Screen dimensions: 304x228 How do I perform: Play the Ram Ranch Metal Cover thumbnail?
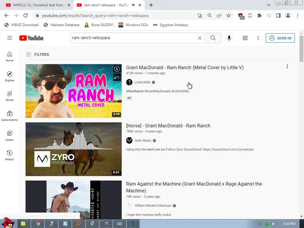[x=74, y=91]
